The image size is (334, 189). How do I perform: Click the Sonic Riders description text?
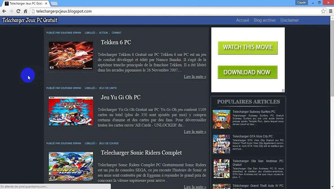click(x=152, y=173)
